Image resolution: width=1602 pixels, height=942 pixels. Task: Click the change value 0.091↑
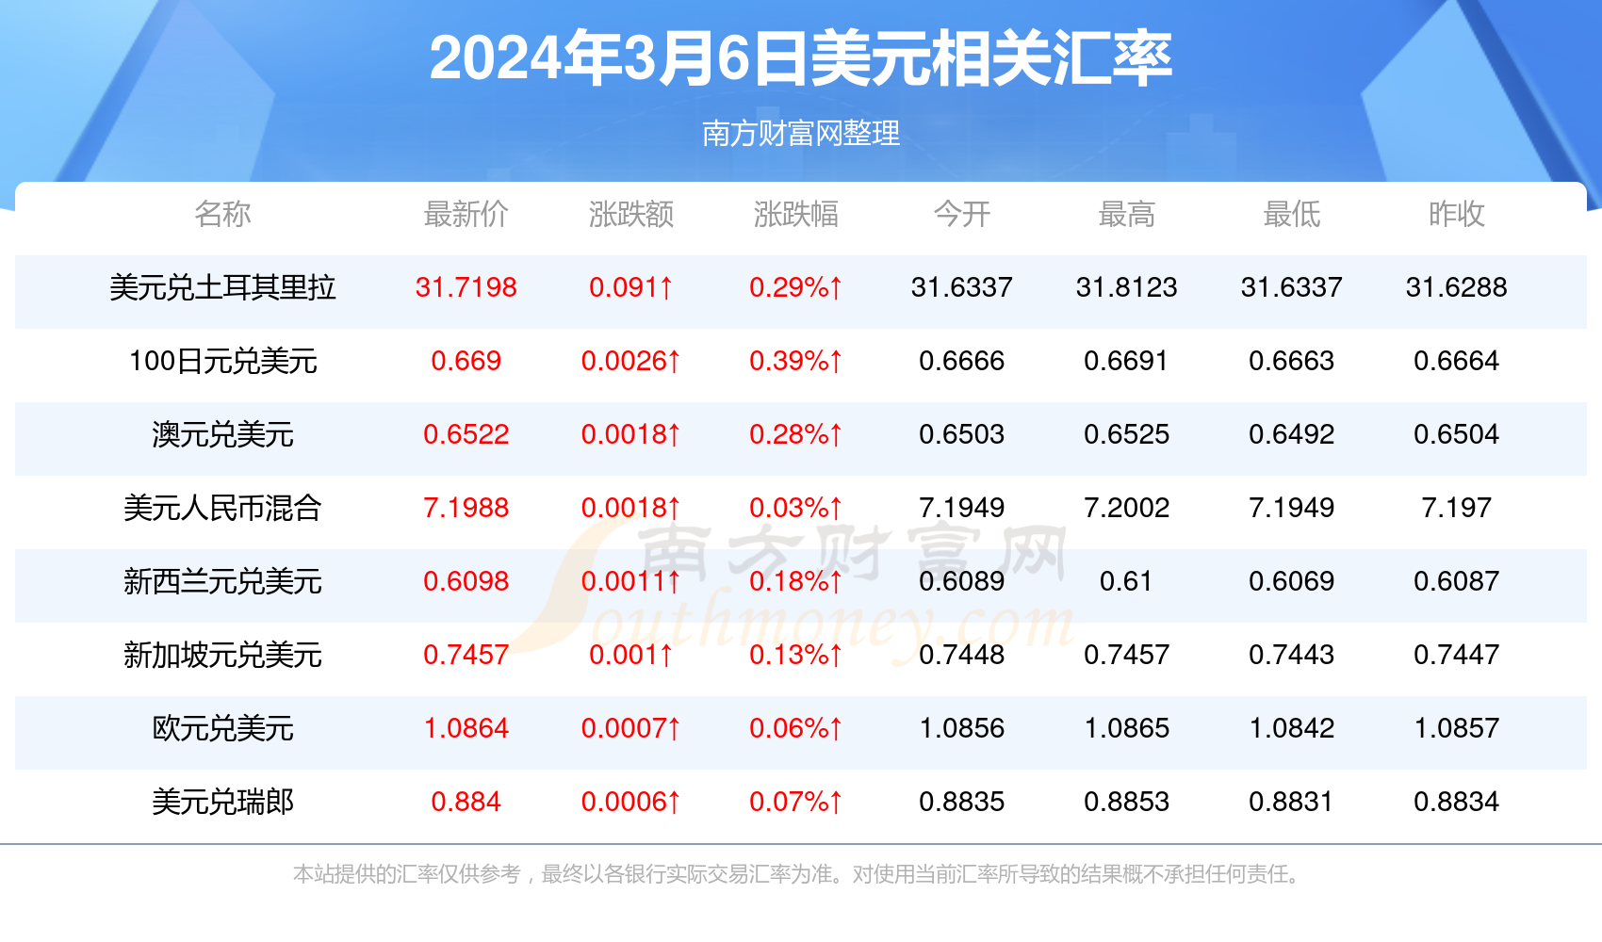(631, 287)
